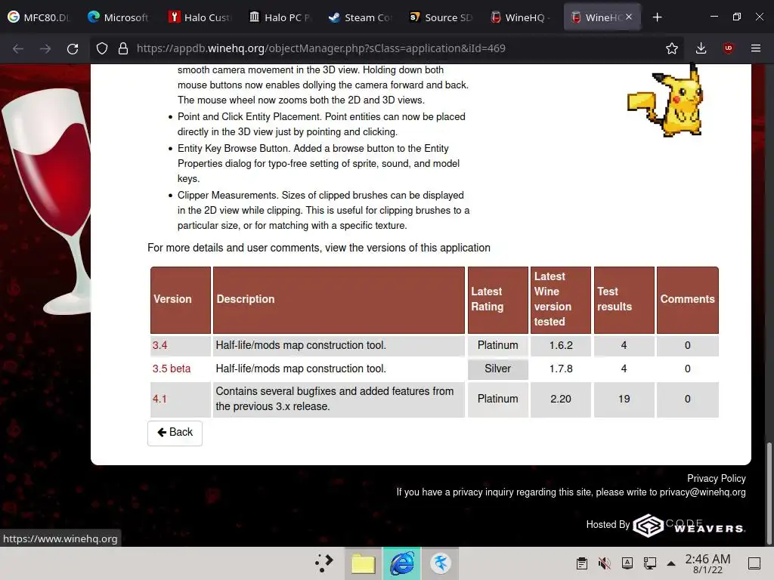The image size is (774, 580).
Task: Open version 3.4 link
Action: (x=159, y=345)
